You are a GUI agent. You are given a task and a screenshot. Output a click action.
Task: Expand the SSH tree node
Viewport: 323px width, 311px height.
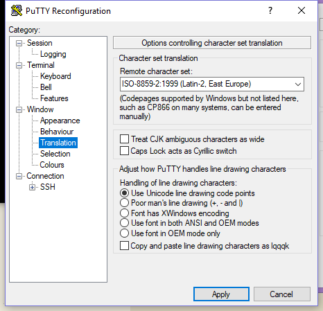[x=32, y=187]
